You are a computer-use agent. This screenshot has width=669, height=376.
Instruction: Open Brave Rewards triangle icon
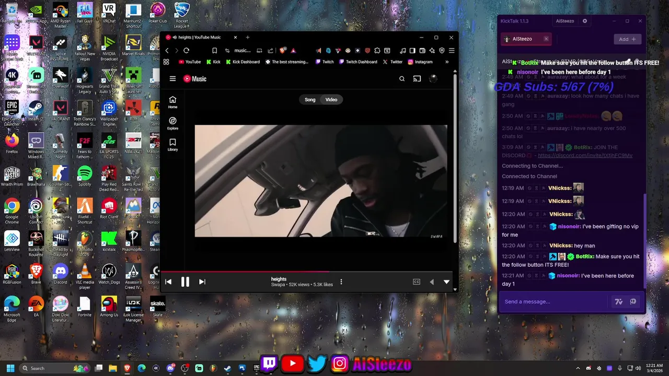(x=293, y=51)
